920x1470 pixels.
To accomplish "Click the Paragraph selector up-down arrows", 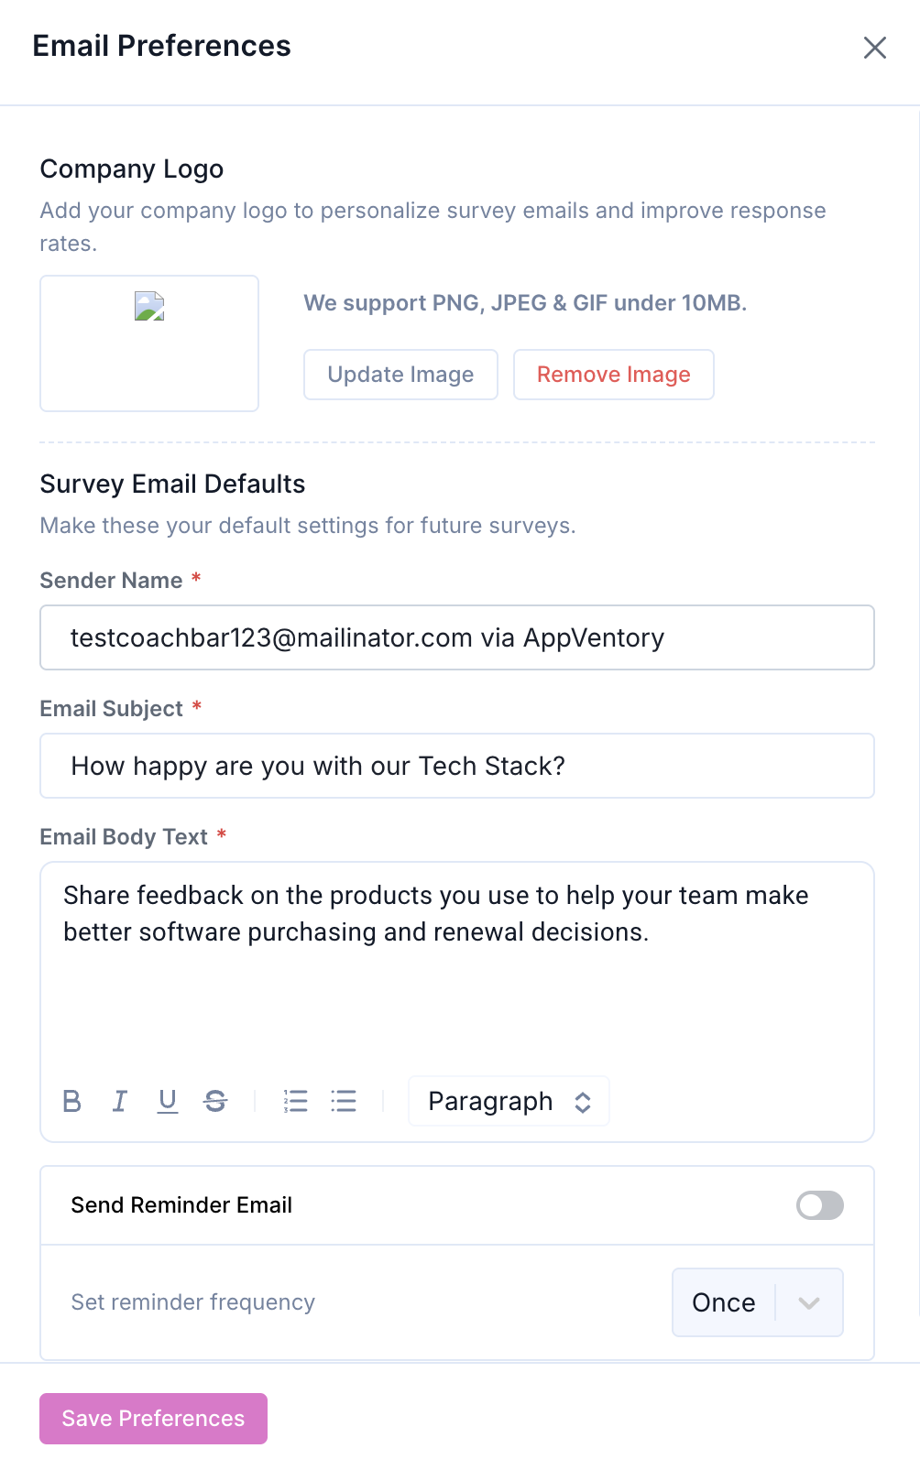I will pos(583,1102).
